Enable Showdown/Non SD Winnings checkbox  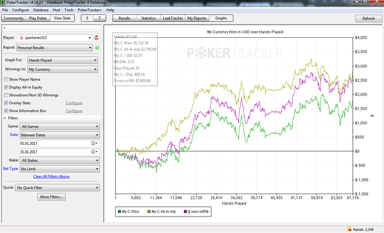6,95
